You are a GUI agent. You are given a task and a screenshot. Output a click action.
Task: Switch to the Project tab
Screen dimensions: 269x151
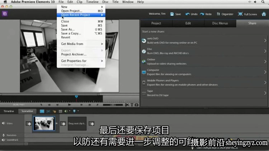click(x=156, y=23)
